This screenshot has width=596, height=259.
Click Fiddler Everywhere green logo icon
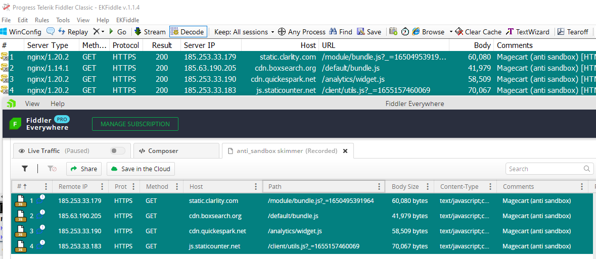pyautogui.click(x=15, y=124)
